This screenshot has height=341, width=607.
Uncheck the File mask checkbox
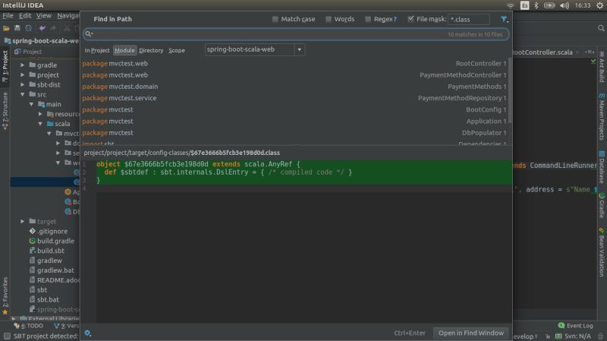click(x=410, y=19)
